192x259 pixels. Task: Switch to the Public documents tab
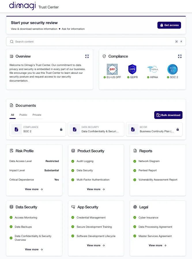pos(23,115)
